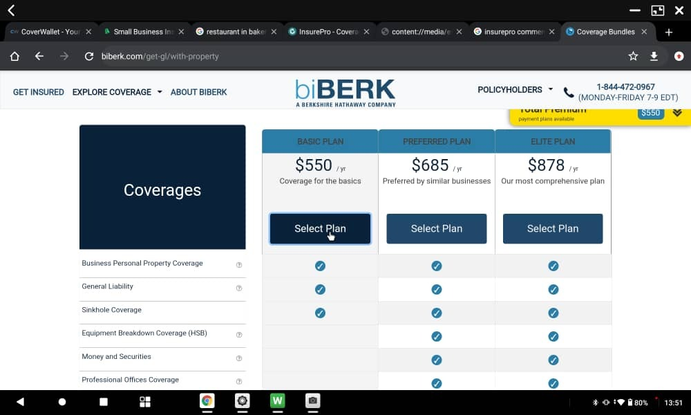Screen dimensions: 691x415
Task: Open help for Money and Securities
Action: tap(239, 358)
